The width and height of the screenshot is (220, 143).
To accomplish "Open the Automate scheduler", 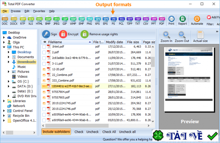I will point(197,21).
